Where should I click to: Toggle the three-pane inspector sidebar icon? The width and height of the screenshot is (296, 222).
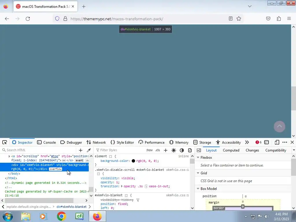[x=199, y=150]
